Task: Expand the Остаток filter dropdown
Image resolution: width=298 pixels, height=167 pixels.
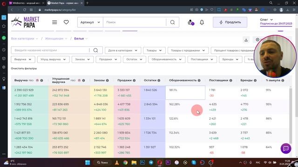Action: pyautogui.click(x=135, y=59)
